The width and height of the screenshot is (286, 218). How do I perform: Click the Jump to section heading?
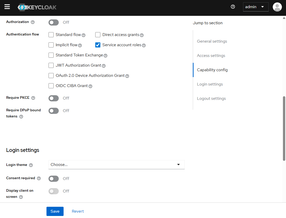click(208, 23)
